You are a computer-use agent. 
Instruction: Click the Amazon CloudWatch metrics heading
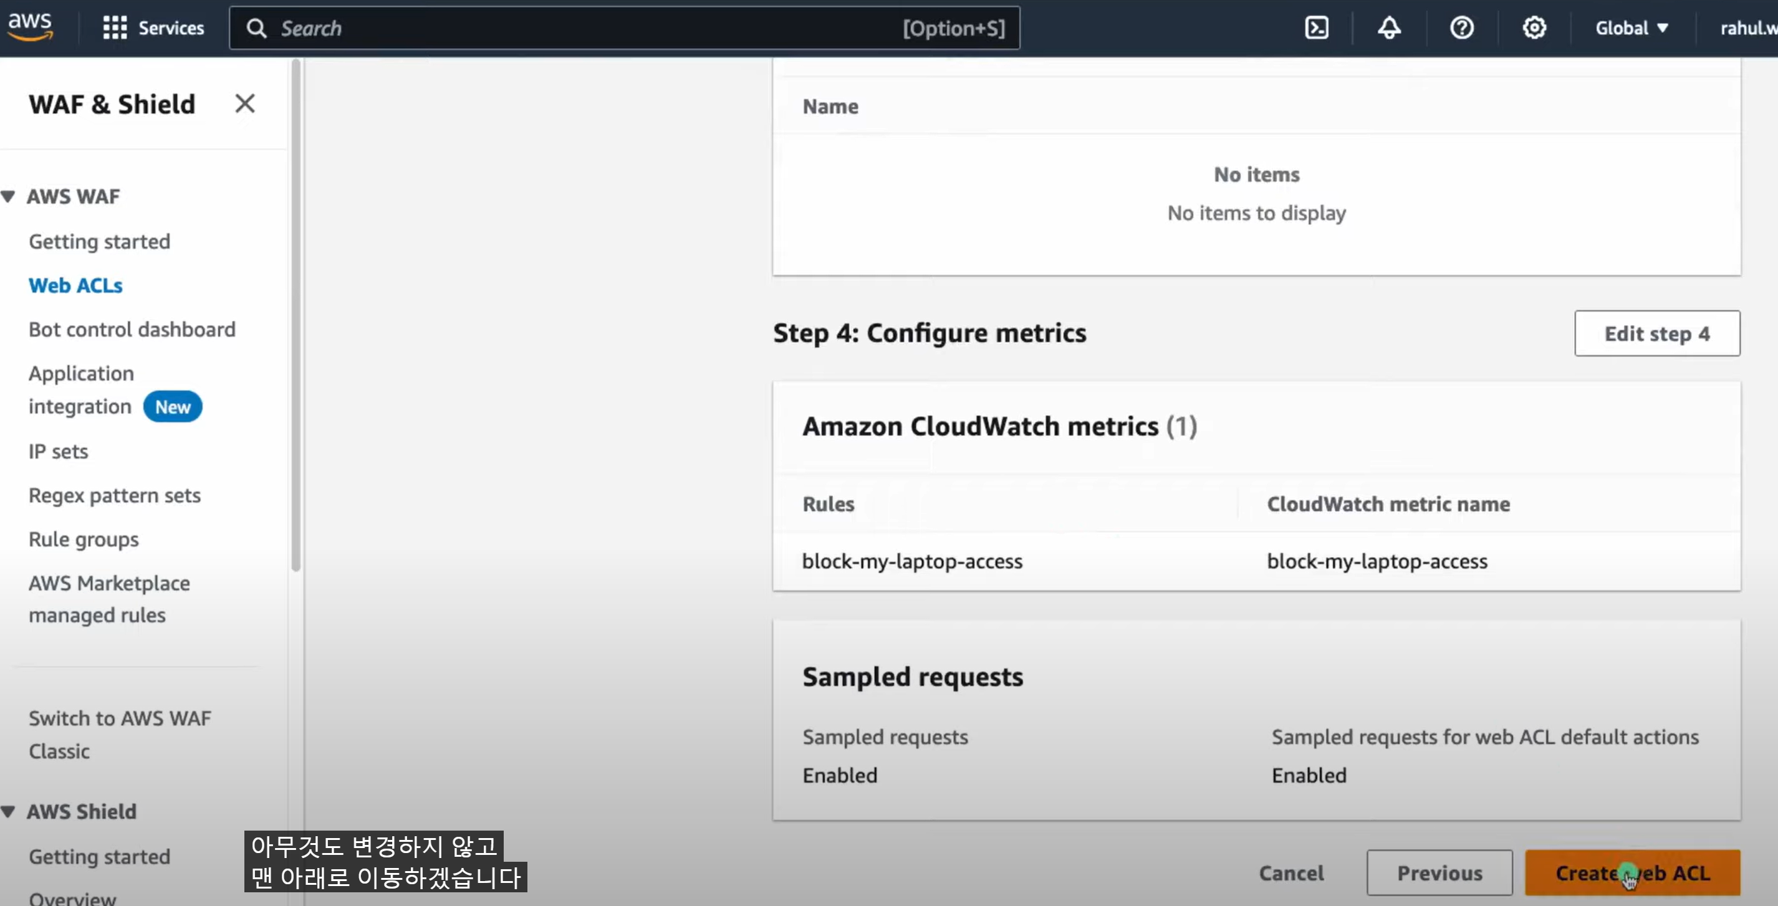pyautogui.click(x=999, y=426)
